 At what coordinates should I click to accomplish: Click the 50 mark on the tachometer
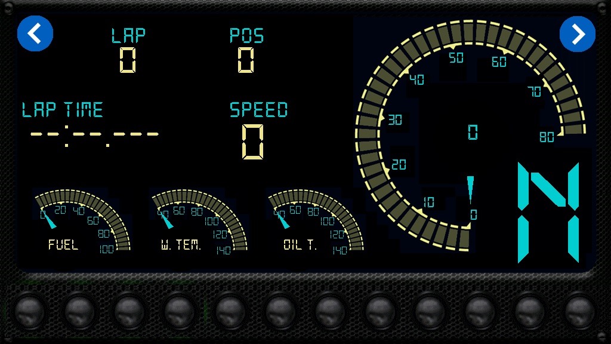pos(456,58)
